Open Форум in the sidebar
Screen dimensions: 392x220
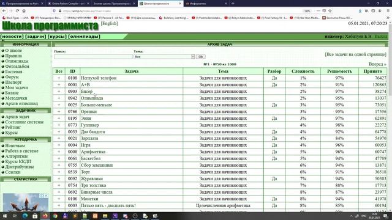click(12, 77)
